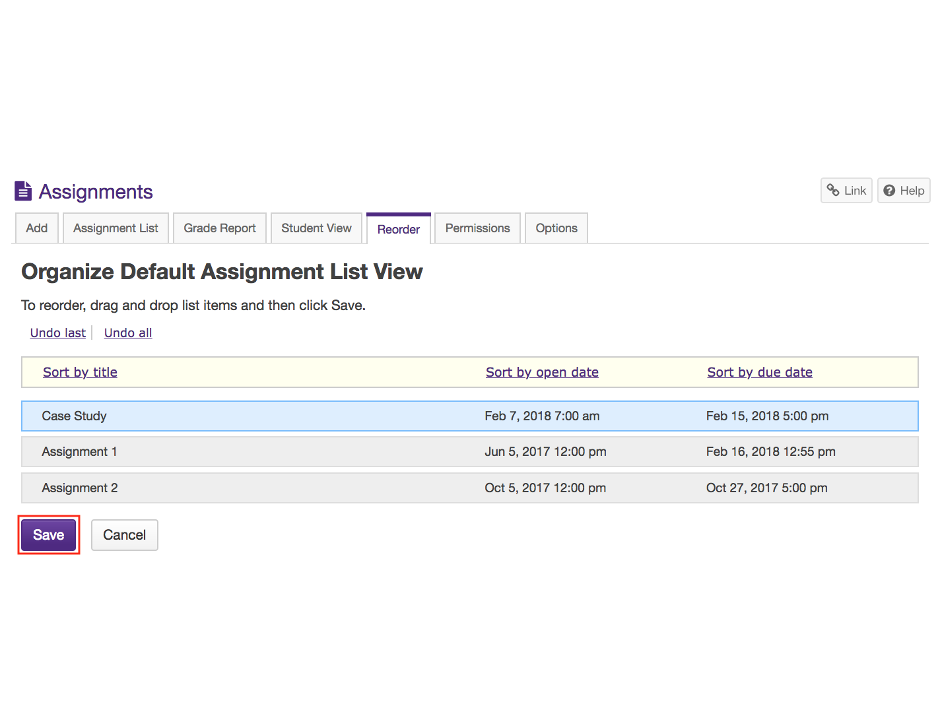This screenshot has height=704, width=938.
Task: Open the Assignment List tab
Action: 116,228
